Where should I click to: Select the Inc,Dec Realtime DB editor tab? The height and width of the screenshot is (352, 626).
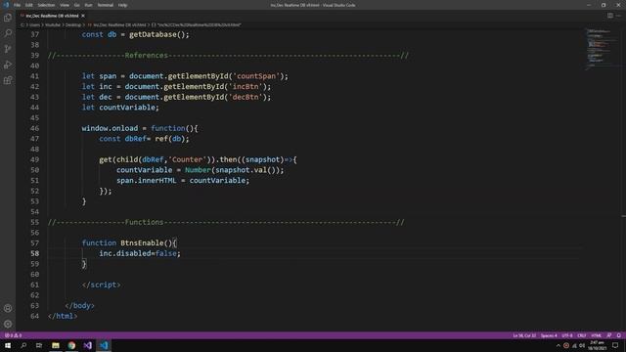[52, 16]
